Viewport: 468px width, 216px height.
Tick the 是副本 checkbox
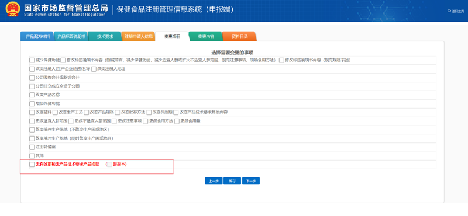pos(110,165)
